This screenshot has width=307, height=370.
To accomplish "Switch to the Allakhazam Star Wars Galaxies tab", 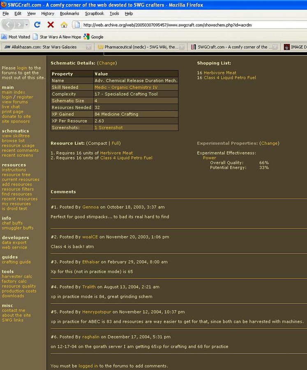I will pyautogui.click(x=44, y=47).
